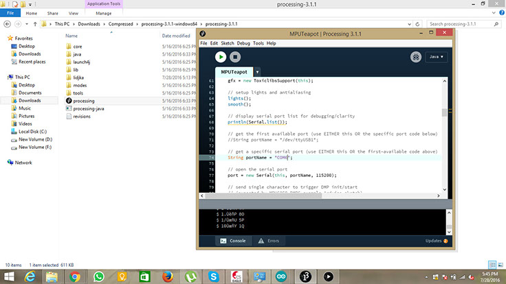Open the Processing Help menu
The height and width of the screenshot is (284, 506).
pos(271,43)
